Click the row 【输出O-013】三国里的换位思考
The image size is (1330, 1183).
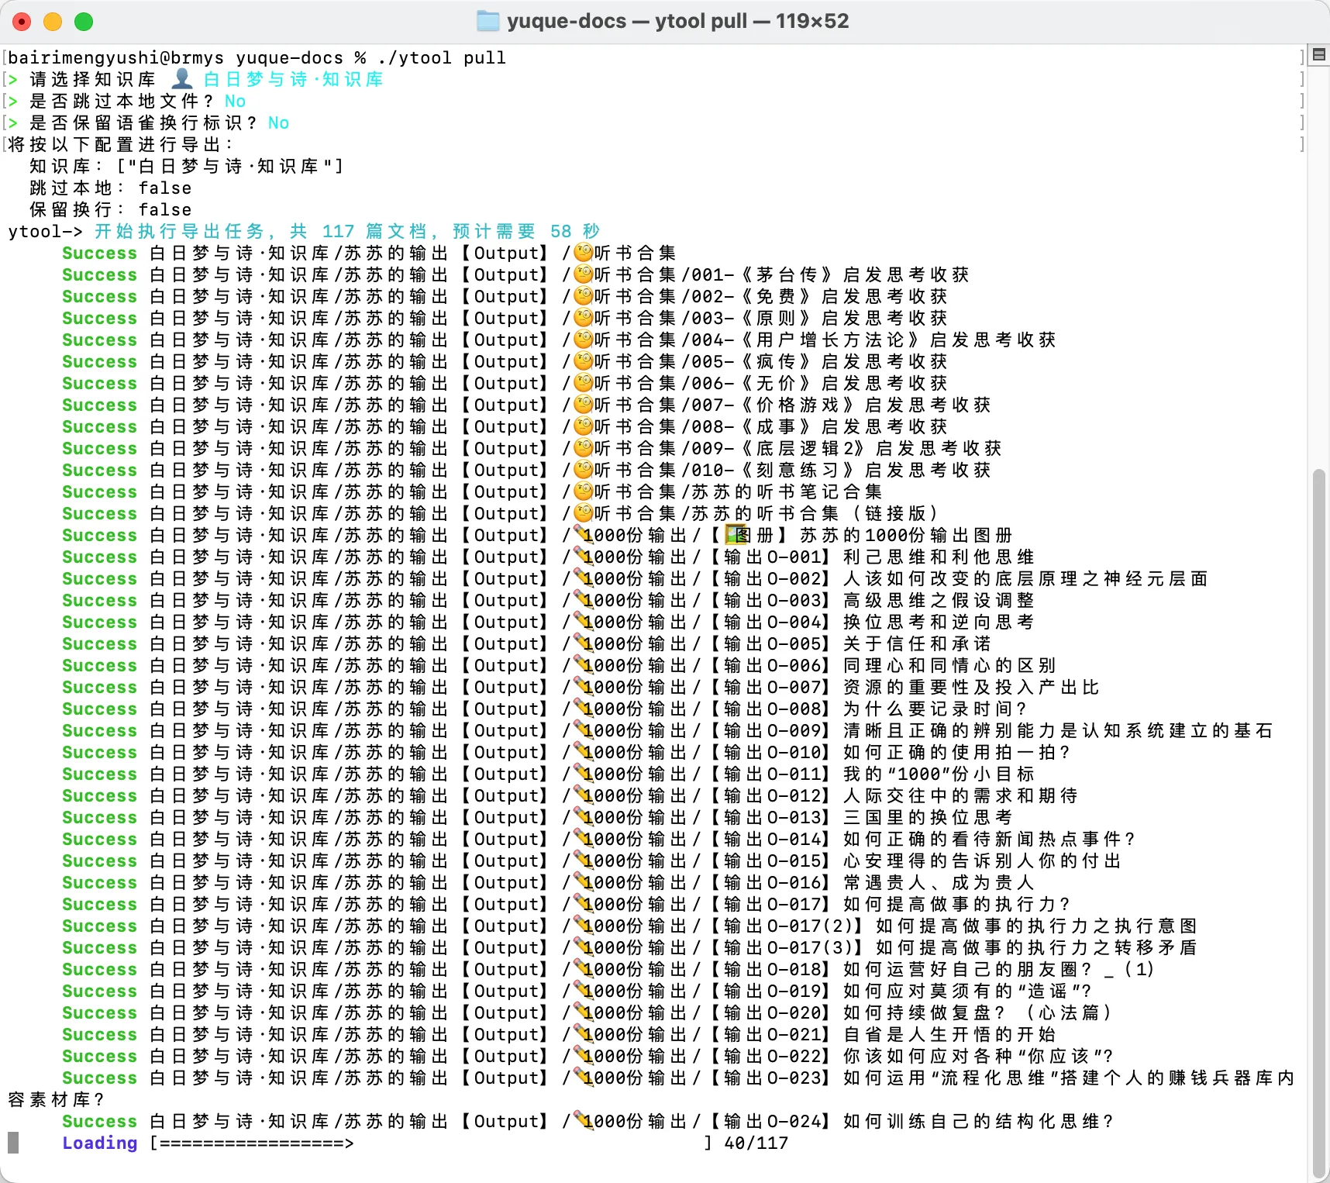pyautogui.click(x=537, y=817)
